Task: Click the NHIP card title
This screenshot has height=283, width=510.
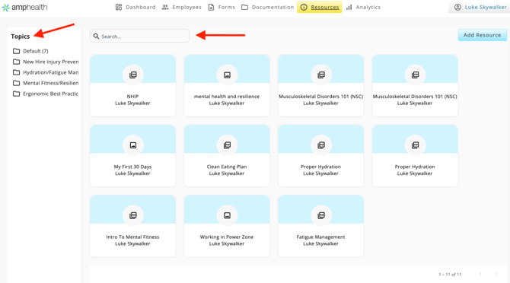Action: point(132,97)
